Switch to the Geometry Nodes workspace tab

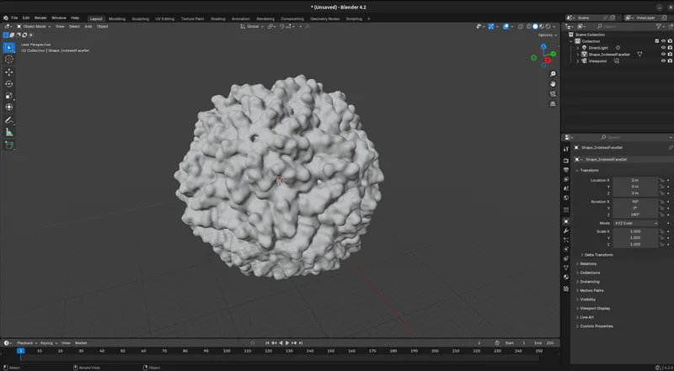pos(324,19)
